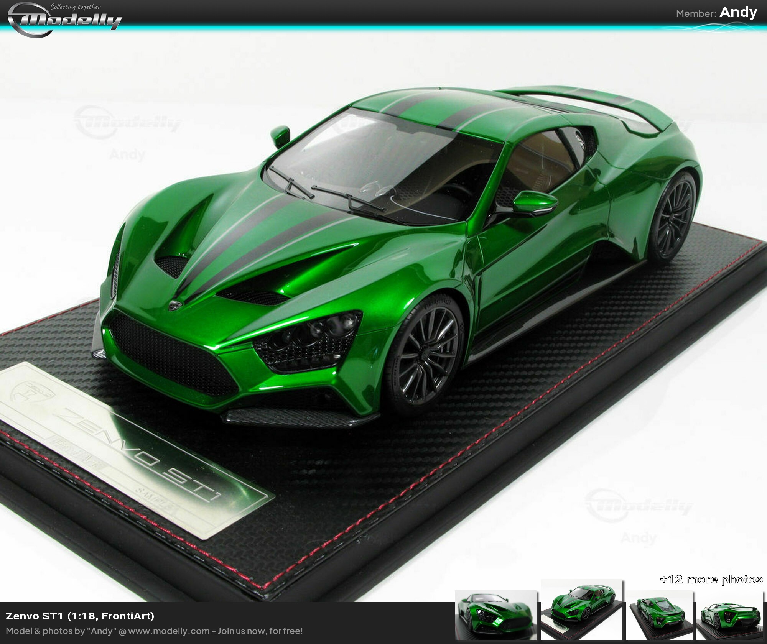Open the fourth thumbnail, rear quarter view
767x644 pixels.
click(729, 615)
